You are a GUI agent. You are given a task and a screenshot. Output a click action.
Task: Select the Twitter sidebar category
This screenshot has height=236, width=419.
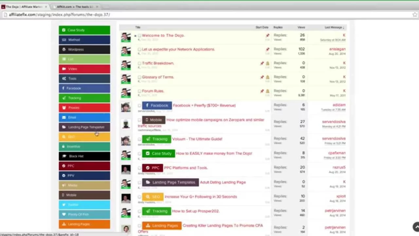tap(84, 205)
